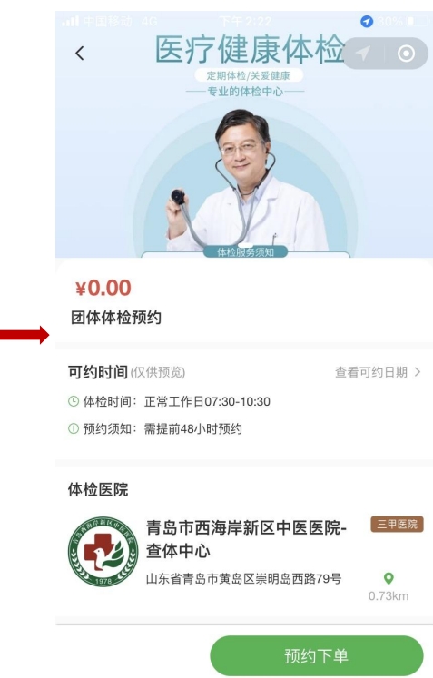Tap the 团体体检预约 title
This screenshot has height=678, width=433.
pos(116,318)
